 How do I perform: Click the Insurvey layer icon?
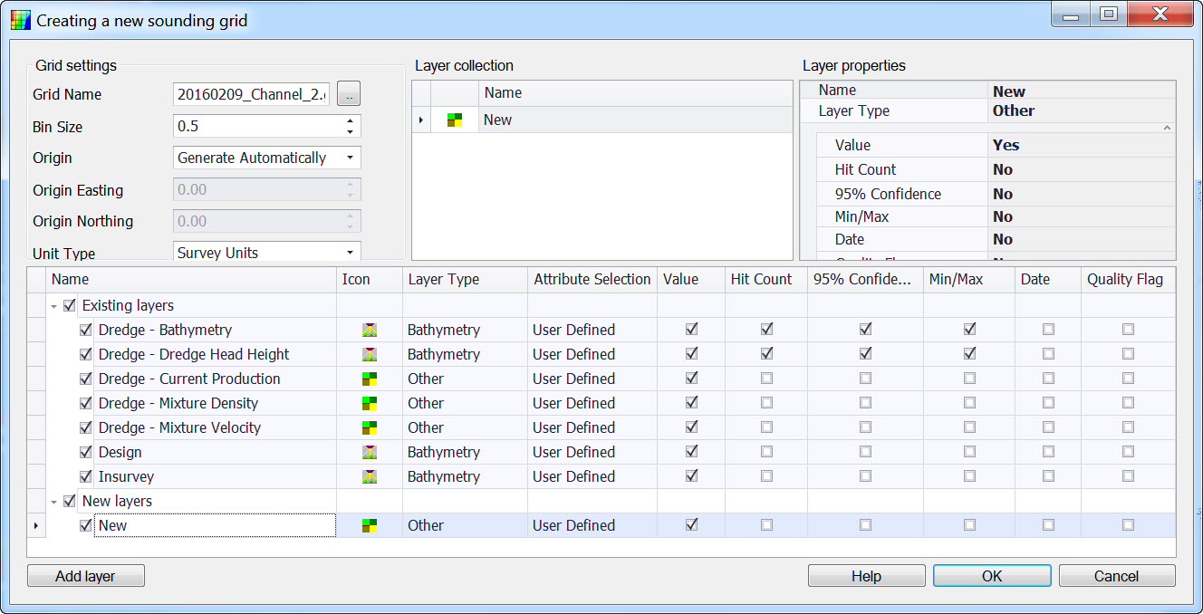(369, 476)
